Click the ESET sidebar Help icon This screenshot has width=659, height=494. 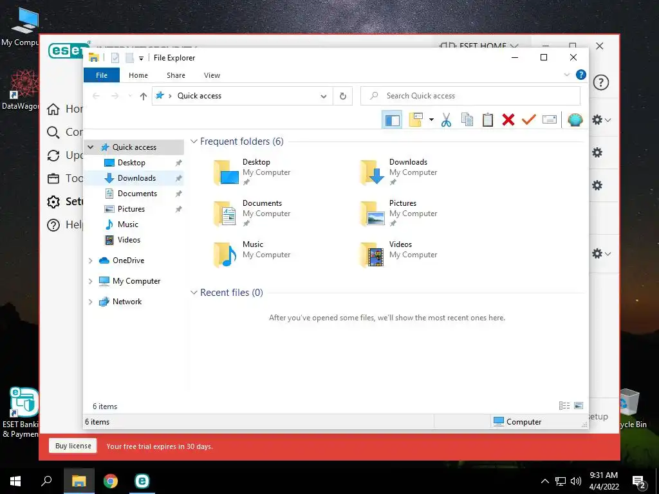click(53, 224)
